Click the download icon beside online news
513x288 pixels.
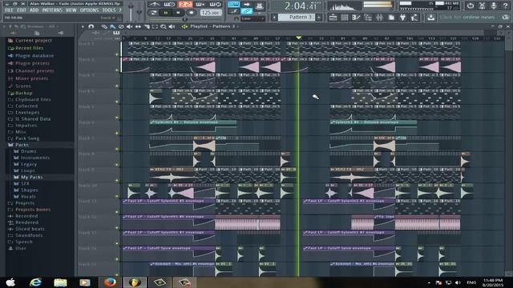point(431,18)
